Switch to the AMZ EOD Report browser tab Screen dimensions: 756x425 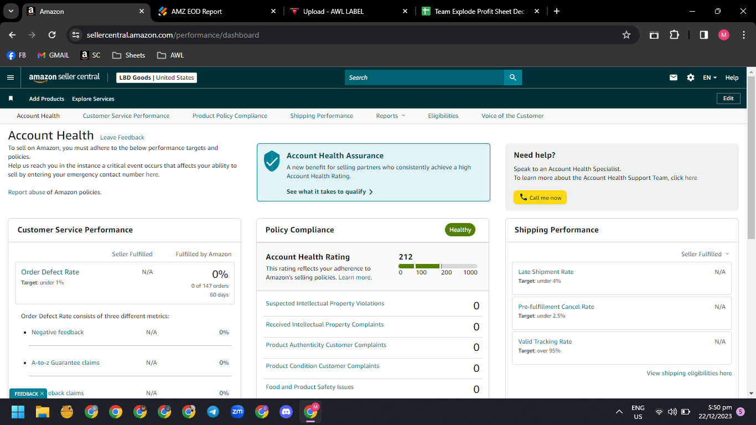(x=217, y=11)
